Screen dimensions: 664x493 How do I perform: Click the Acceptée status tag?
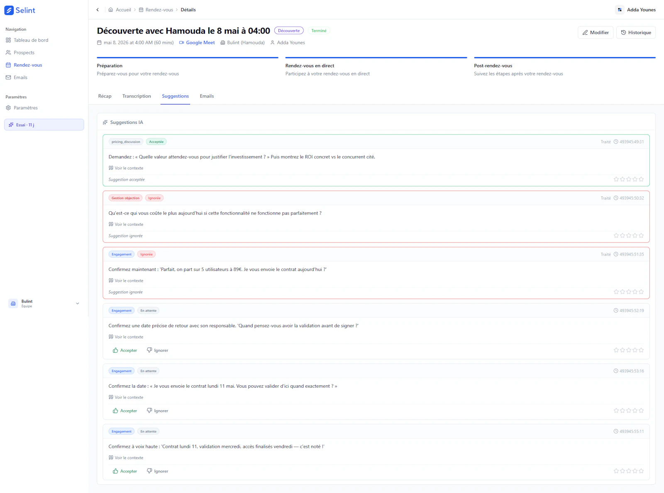156,142
